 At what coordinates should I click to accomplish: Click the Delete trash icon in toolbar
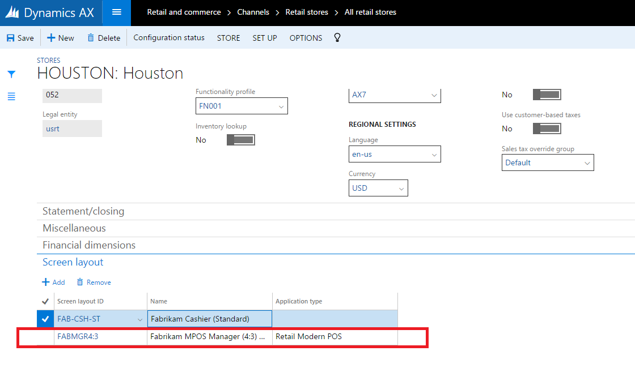click(91, 38)
